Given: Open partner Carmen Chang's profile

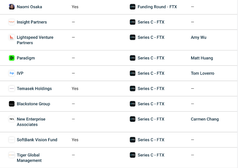Looking at the screenshot, I should coord(205,119).
